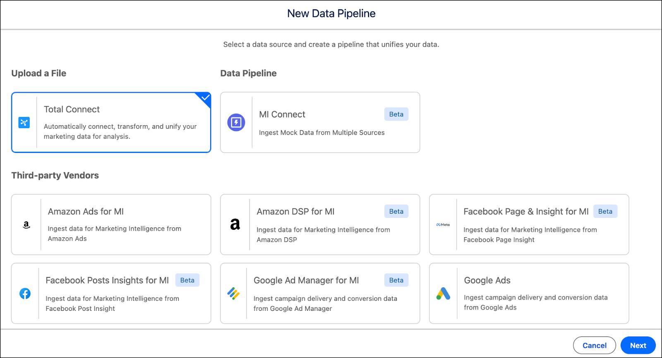The image size is (662, 358).
Task: Click the MI Connect lightning icon
Action: [236, 122]
